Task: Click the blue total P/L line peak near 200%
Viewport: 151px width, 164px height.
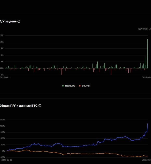Action: pos(147,124)
